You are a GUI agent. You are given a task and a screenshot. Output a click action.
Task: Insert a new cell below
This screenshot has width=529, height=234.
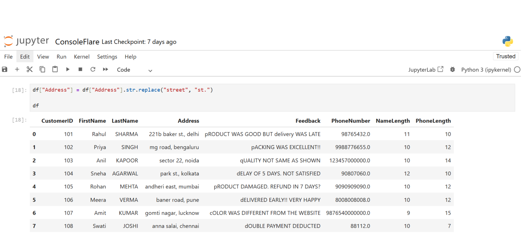tap(17, 69)
